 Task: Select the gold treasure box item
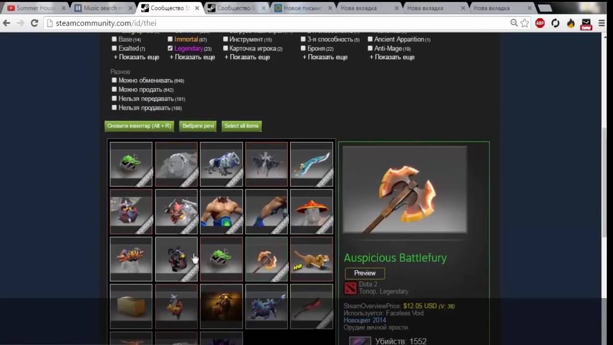tap(131, 306)
